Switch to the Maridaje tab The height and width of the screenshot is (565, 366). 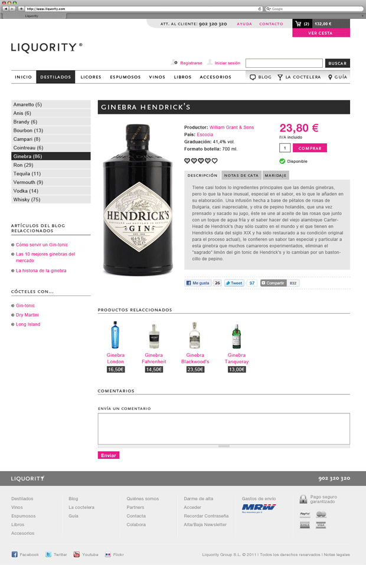tap(276, 175)
